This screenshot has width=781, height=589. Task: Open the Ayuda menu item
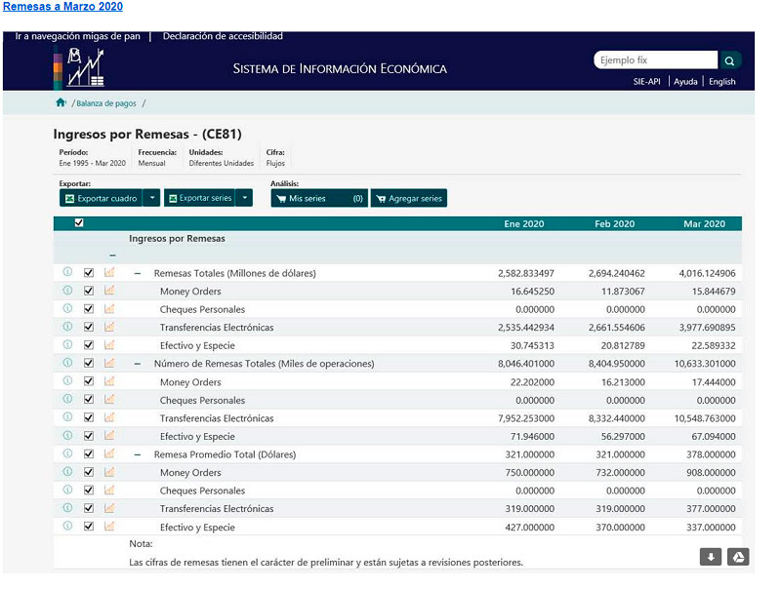(685, 82)
